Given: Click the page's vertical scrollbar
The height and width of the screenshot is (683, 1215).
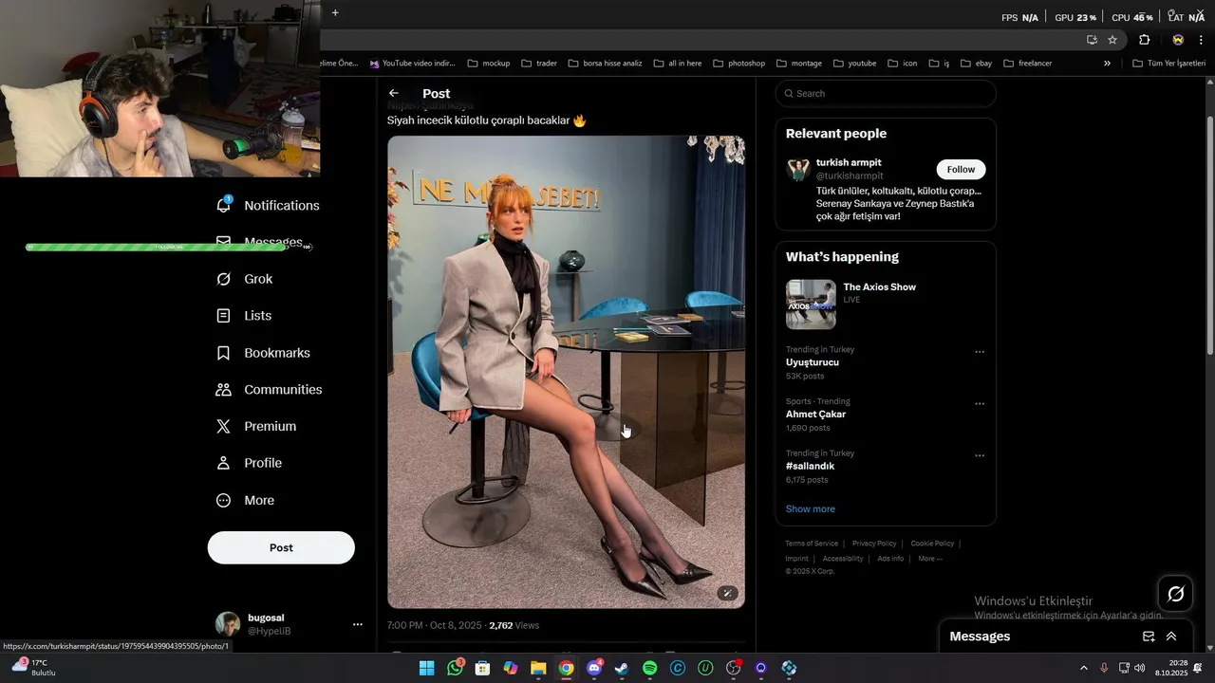Looking at the screenshot, I should tap(1209, 235).
